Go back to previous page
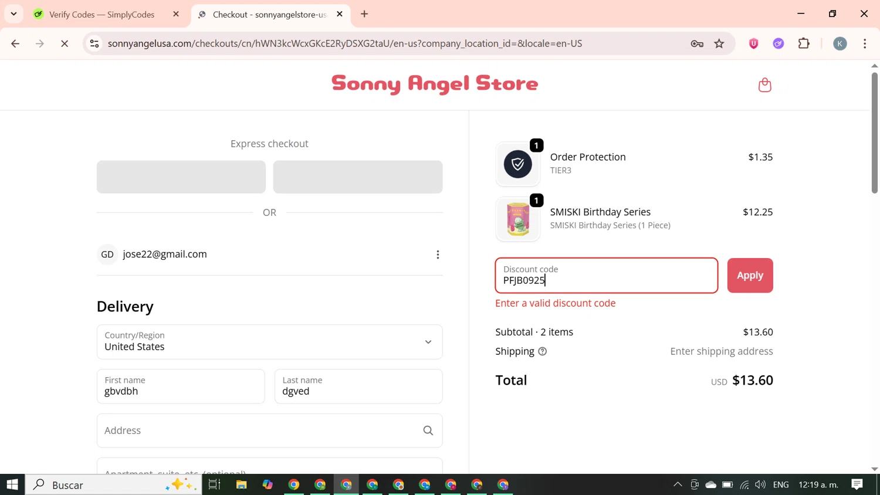880x495 pixels. click(x=15, y=43)
